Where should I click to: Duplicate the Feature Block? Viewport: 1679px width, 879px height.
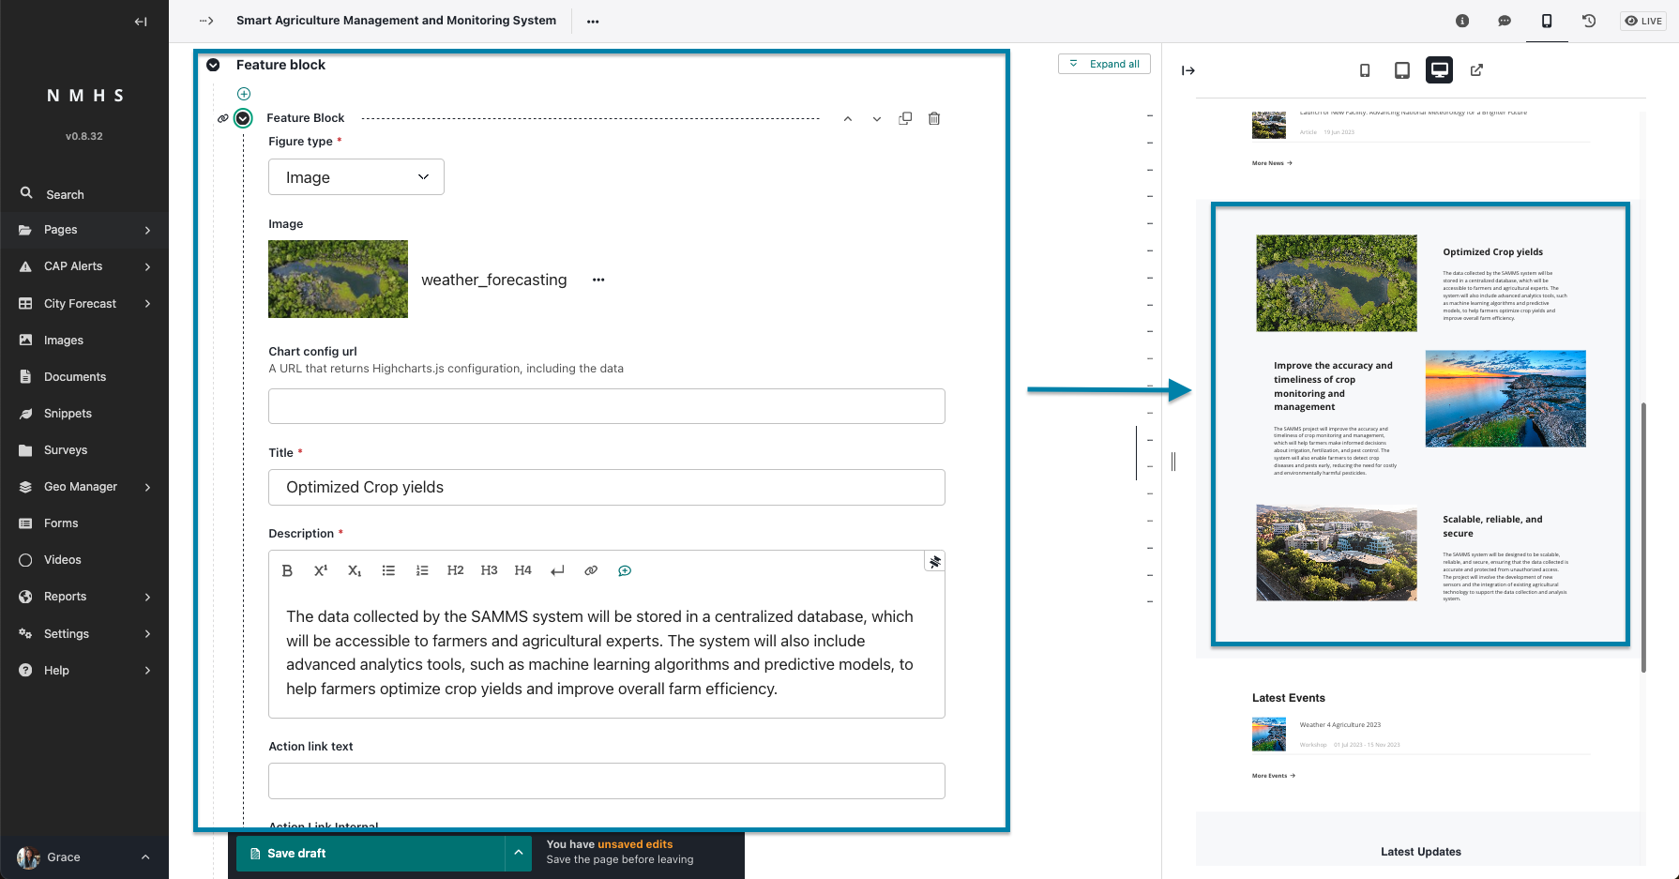(x=905, y=118)
